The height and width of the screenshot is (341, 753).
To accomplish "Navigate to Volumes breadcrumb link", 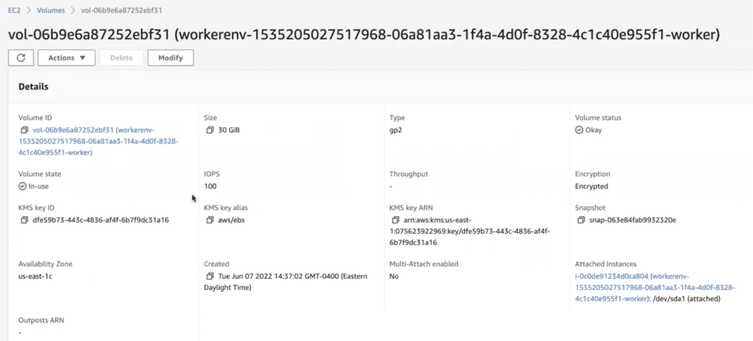I will click(x=51, y=11).
